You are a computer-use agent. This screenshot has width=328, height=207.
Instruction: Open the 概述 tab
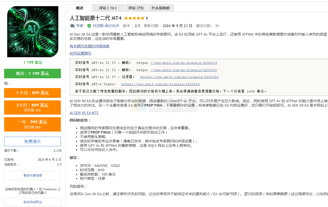click(x=80, y=8)
